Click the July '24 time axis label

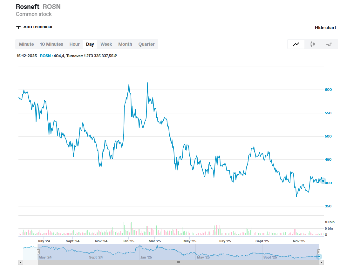[44, 241]
